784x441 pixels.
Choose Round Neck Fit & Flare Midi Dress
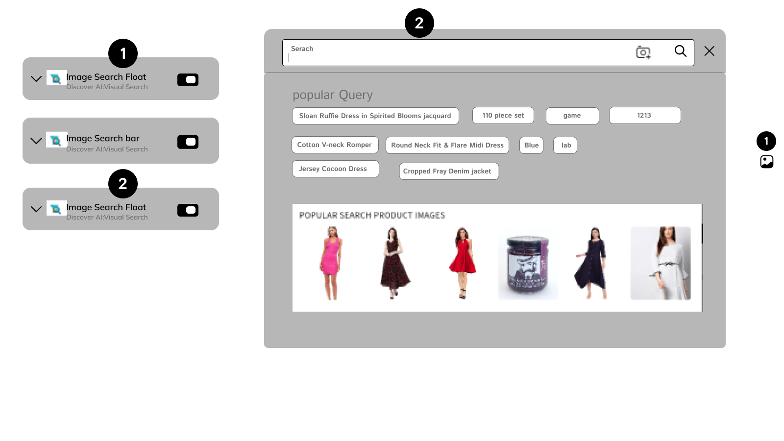coord(447,146)
